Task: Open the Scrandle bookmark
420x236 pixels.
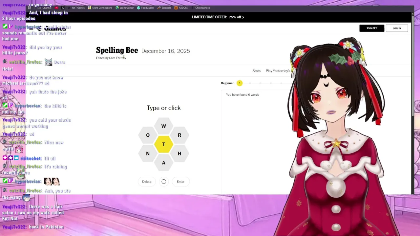Action: pyautogui.click(x=164, y=8)
